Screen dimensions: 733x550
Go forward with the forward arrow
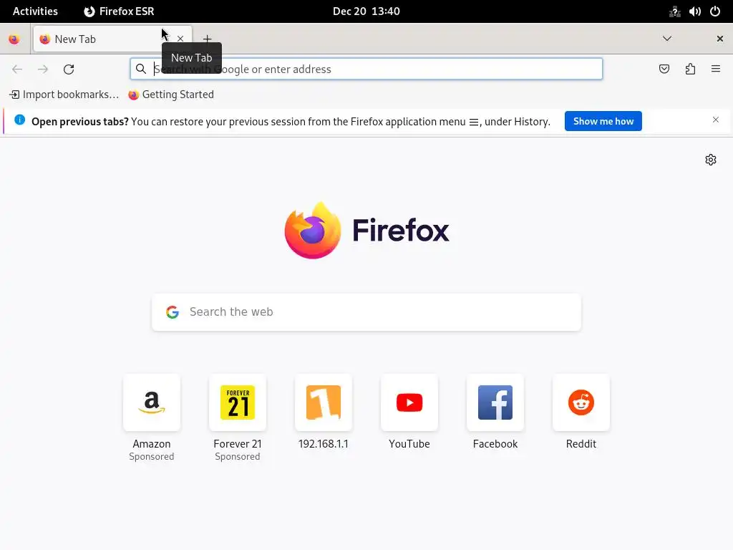[43, 69]
